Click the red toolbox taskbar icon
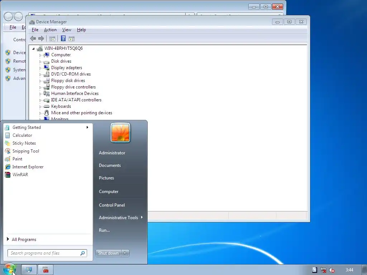 [x=46, y=270]
